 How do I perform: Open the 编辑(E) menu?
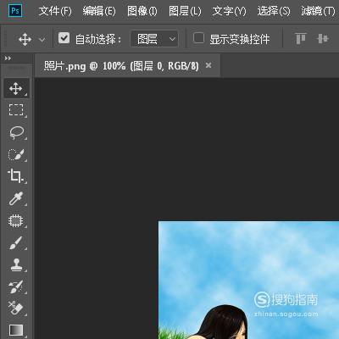pos(99,11)
